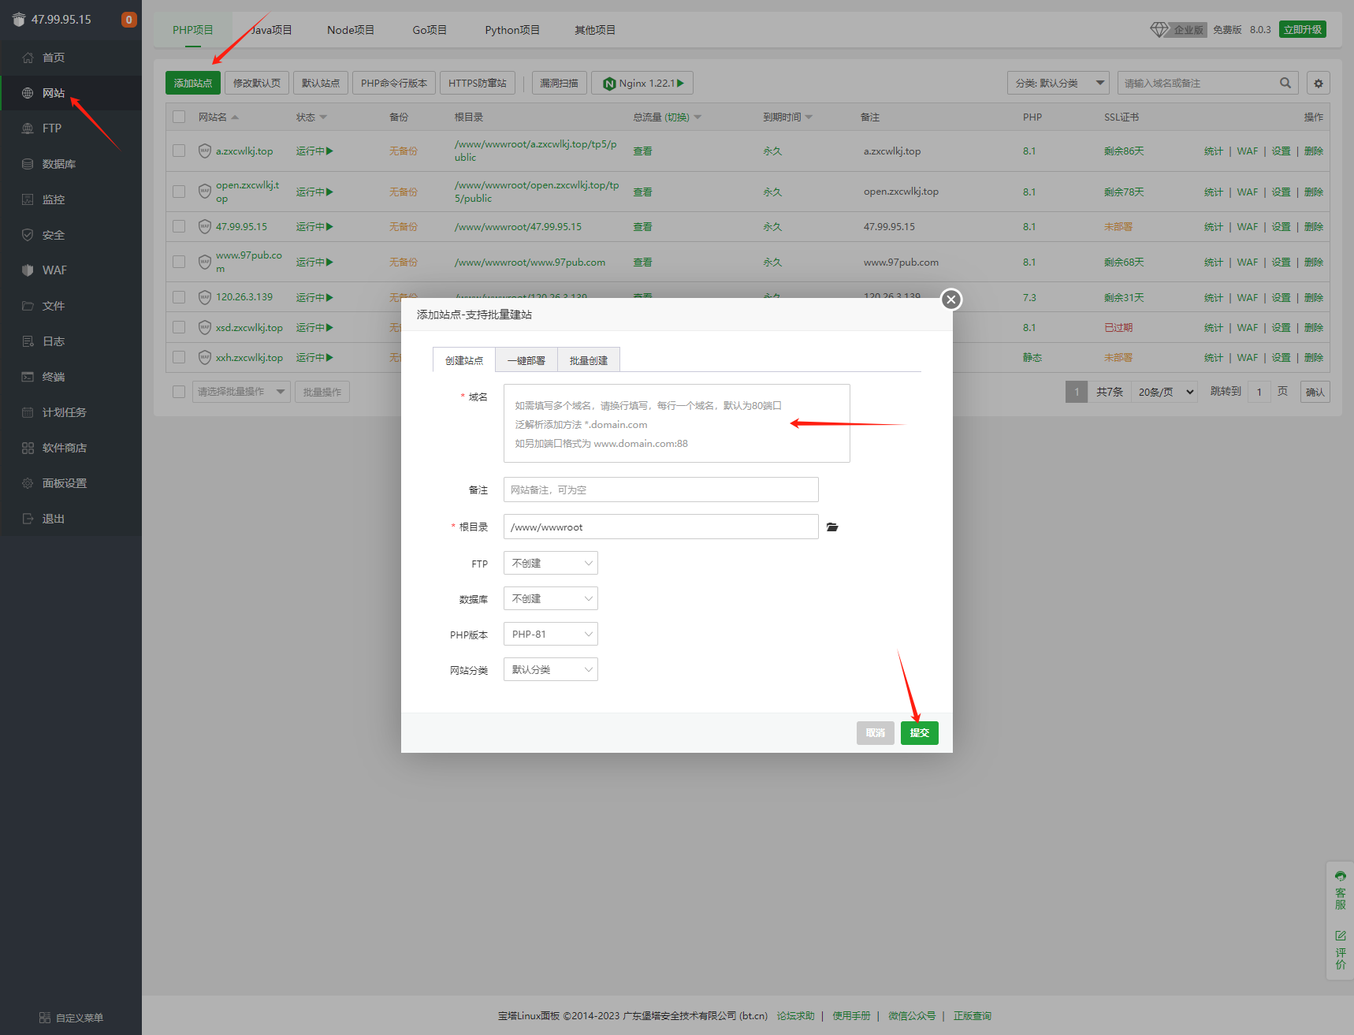Viewport: 1354px width, 1035px height.
Task: Click into the 域名 textarea
Action: coord(677,423)
